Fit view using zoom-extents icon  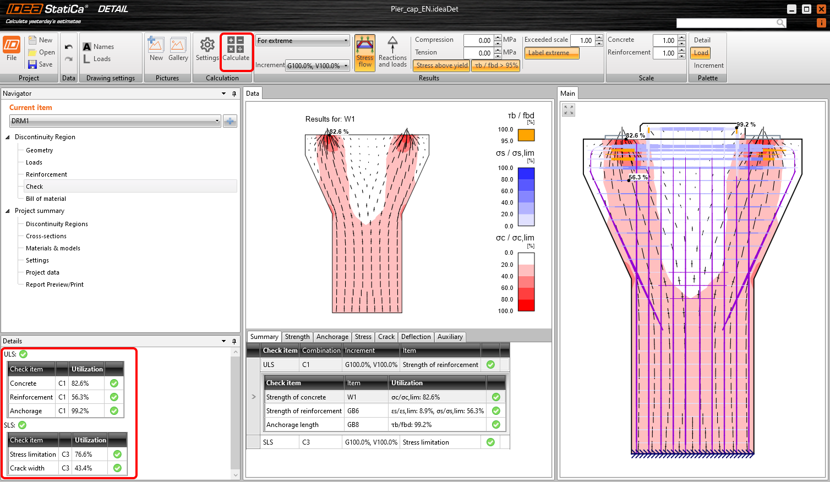coord(569,110)
